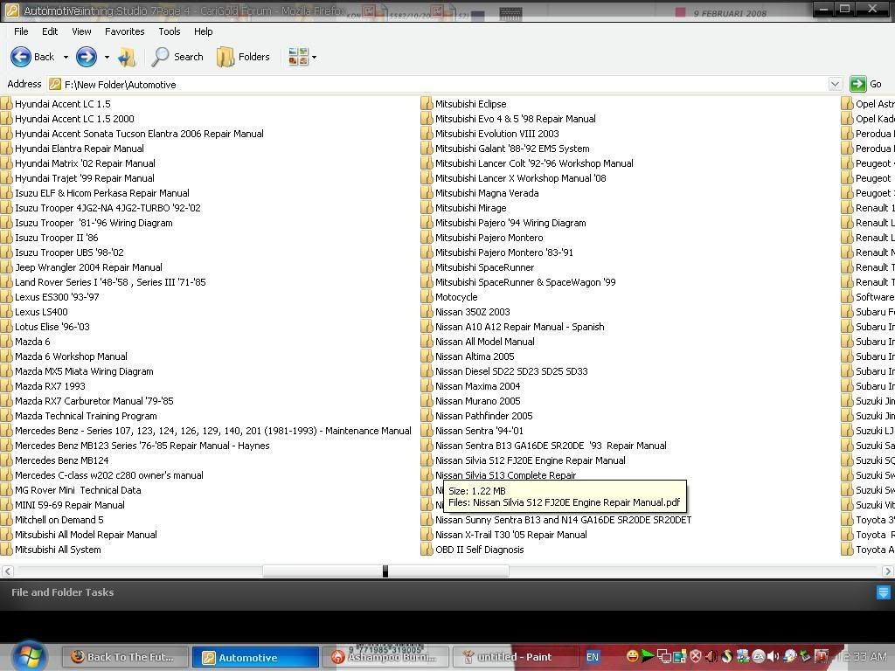This screenshot has height=671, width=895.
Task: Select the Jeep Wrangler 2004 folder icon
Action: point(6,267)
